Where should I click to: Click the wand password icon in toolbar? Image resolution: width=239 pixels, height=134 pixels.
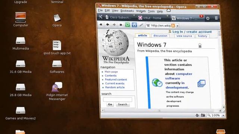point(141,25)
